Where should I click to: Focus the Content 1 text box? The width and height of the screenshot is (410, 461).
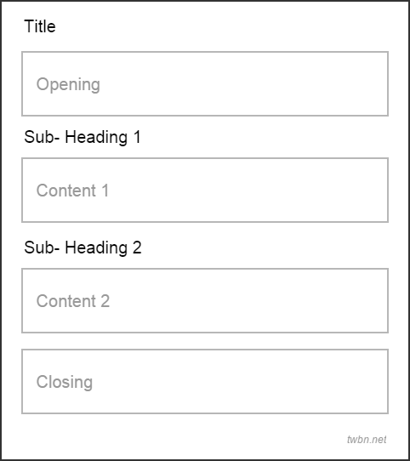[205, 191]
